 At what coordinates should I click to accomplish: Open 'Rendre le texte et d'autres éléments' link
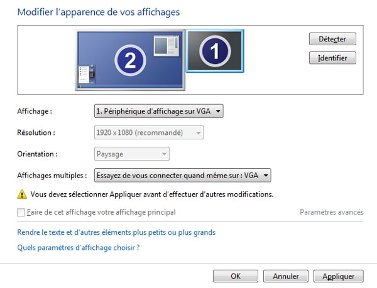coord(116,232)
